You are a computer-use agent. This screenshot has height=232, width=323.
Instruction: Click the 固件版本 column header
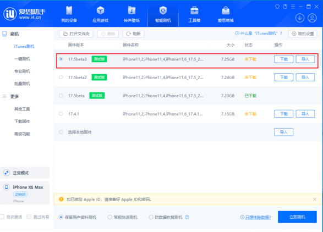click(x=76, y=45)
